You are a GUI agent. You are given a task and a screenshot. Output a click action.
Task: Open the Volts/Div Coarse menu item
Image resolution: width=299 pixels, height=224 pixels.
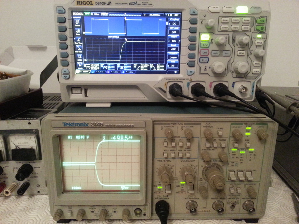click(x=173, y=56)
